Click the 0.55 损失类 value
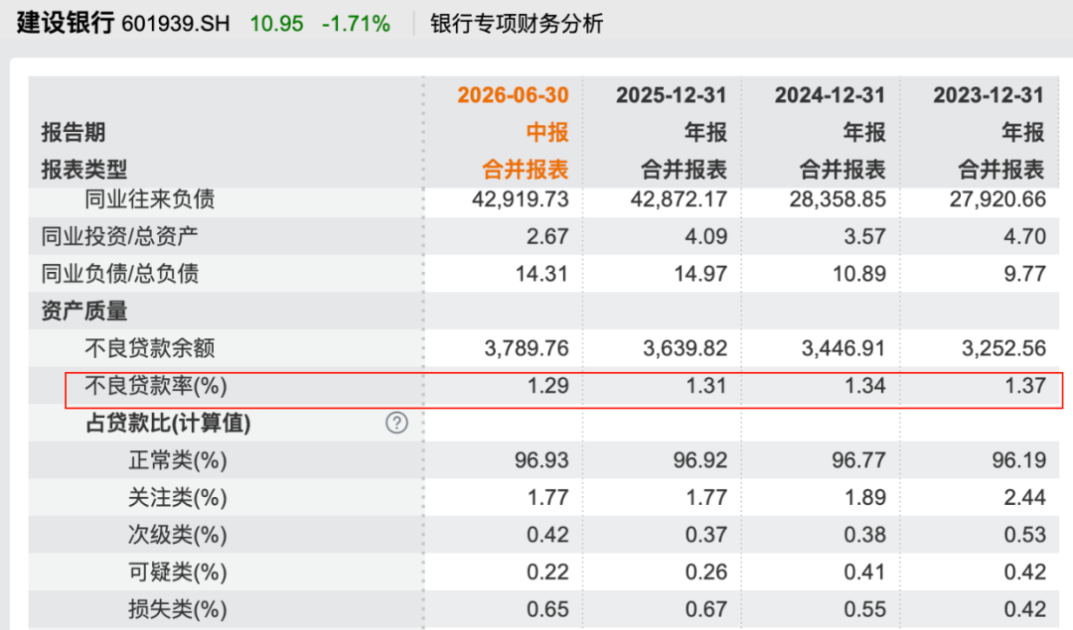Viewport: 1073px width, 630px height. point(865,609)
